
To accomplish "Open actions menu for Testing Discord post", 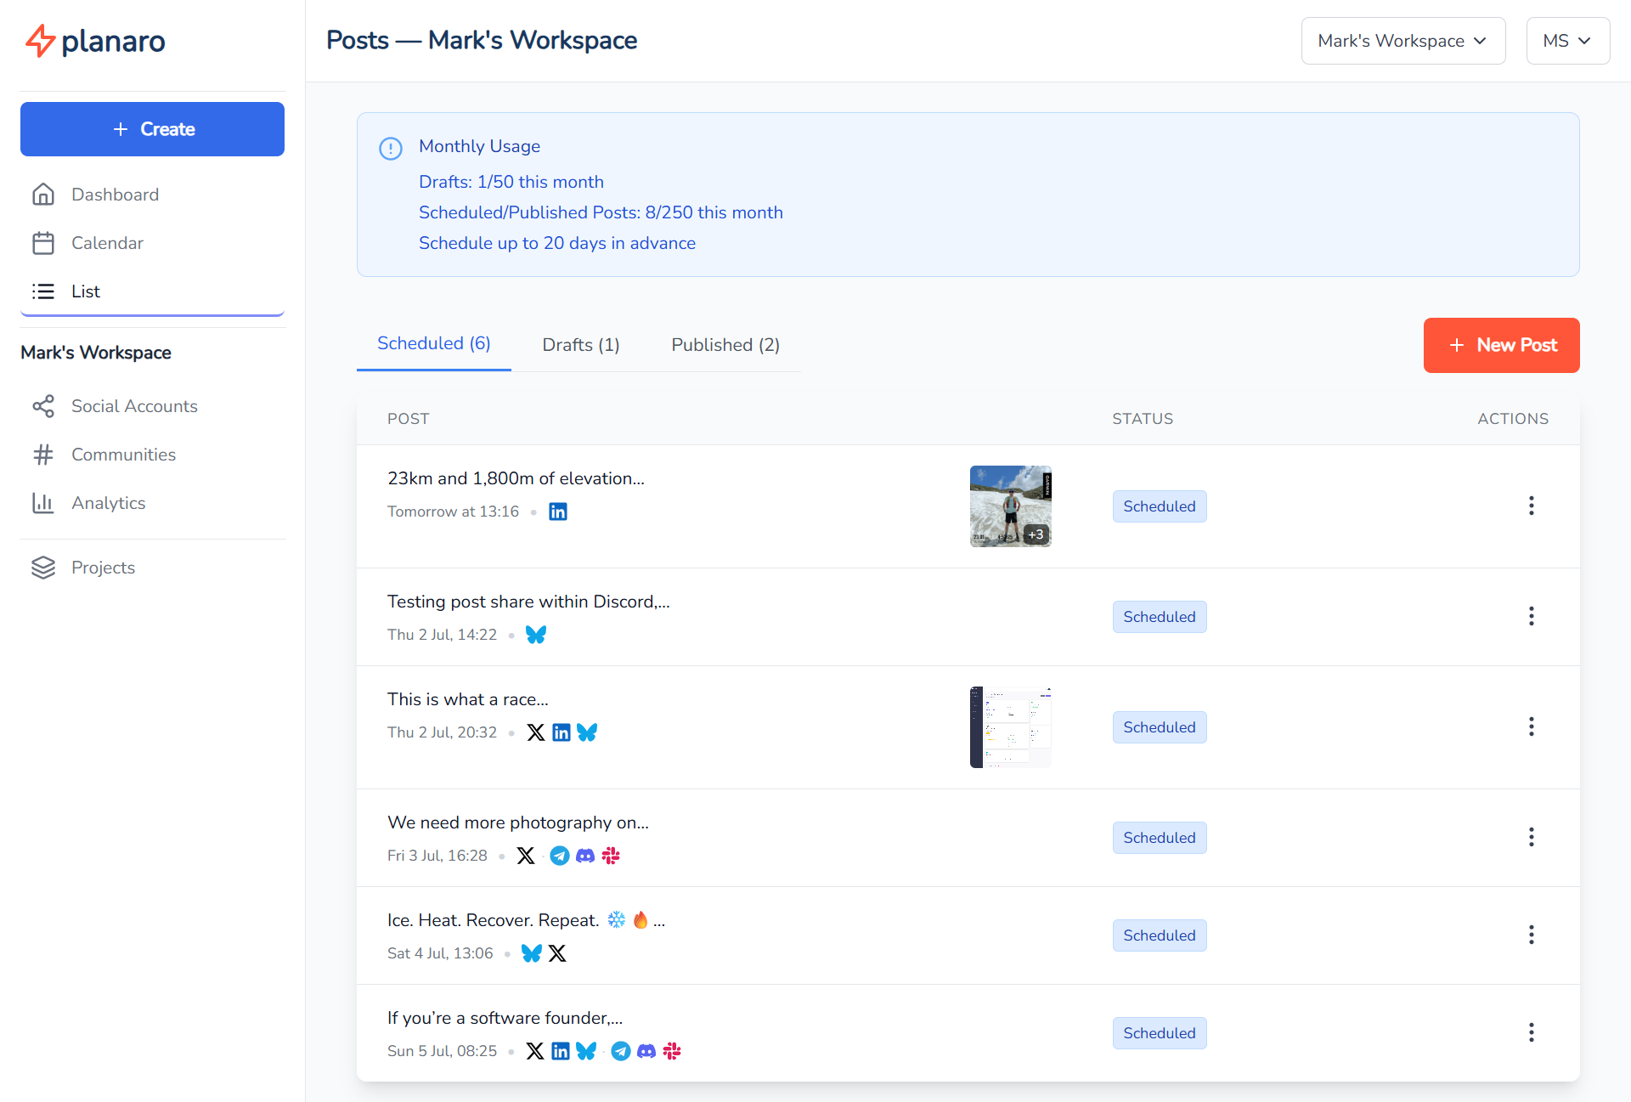I will (x=1532, y=617).
